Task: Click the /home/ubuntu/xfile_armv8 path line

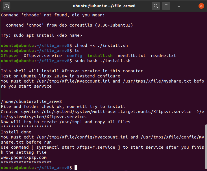Action: [x=31, y=101]
